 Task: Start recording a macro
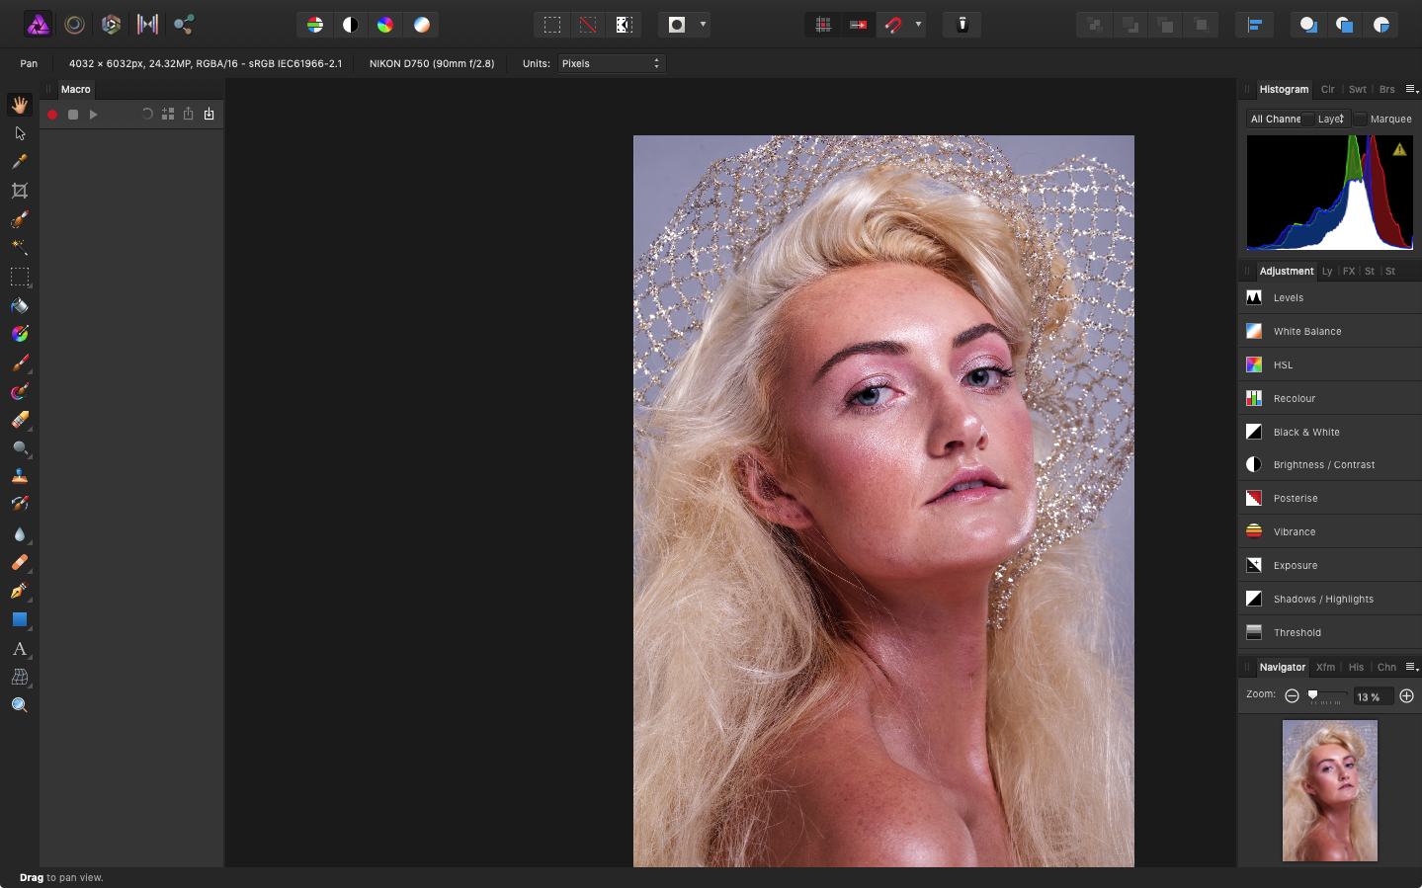coord(52,115)
